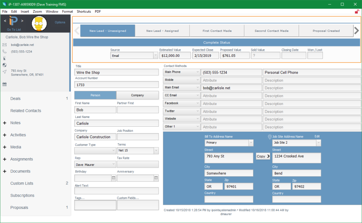The height and width of the screenshot is (223, 362).
Task: Select the New Lead - Assigned stage
Action: pyautogui.click(x=162, y=31)
